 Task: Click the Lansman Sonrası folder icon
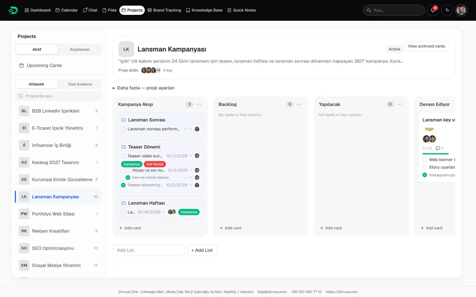[x=123, y=120]
